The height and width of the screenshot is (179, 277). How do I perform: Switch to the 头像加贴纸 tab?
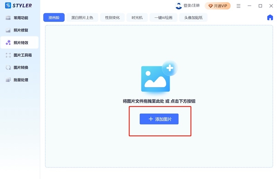pyautogui.click(x=193, y=18)
